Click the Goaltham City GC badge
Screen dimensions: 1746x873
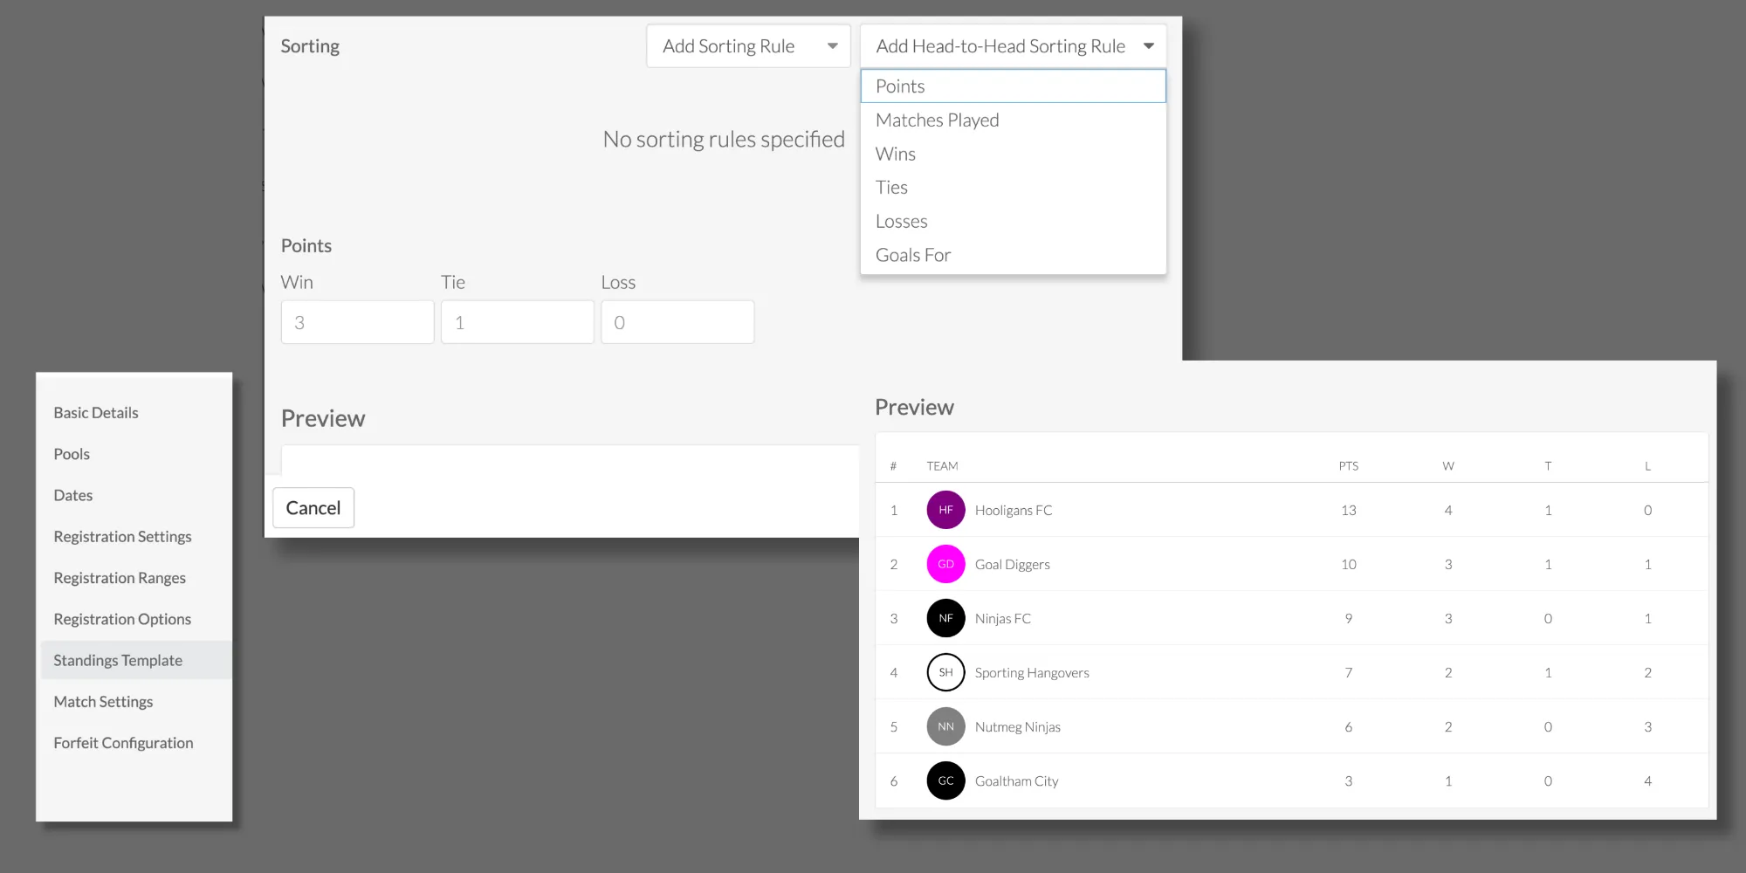[945, 780]
